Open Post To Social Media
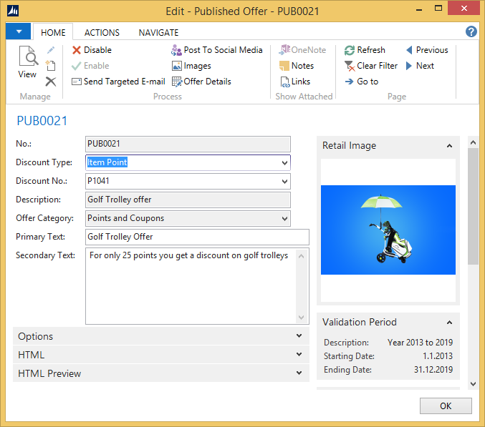The width and height of the screenshot is (485, 427). click(217, 50)
